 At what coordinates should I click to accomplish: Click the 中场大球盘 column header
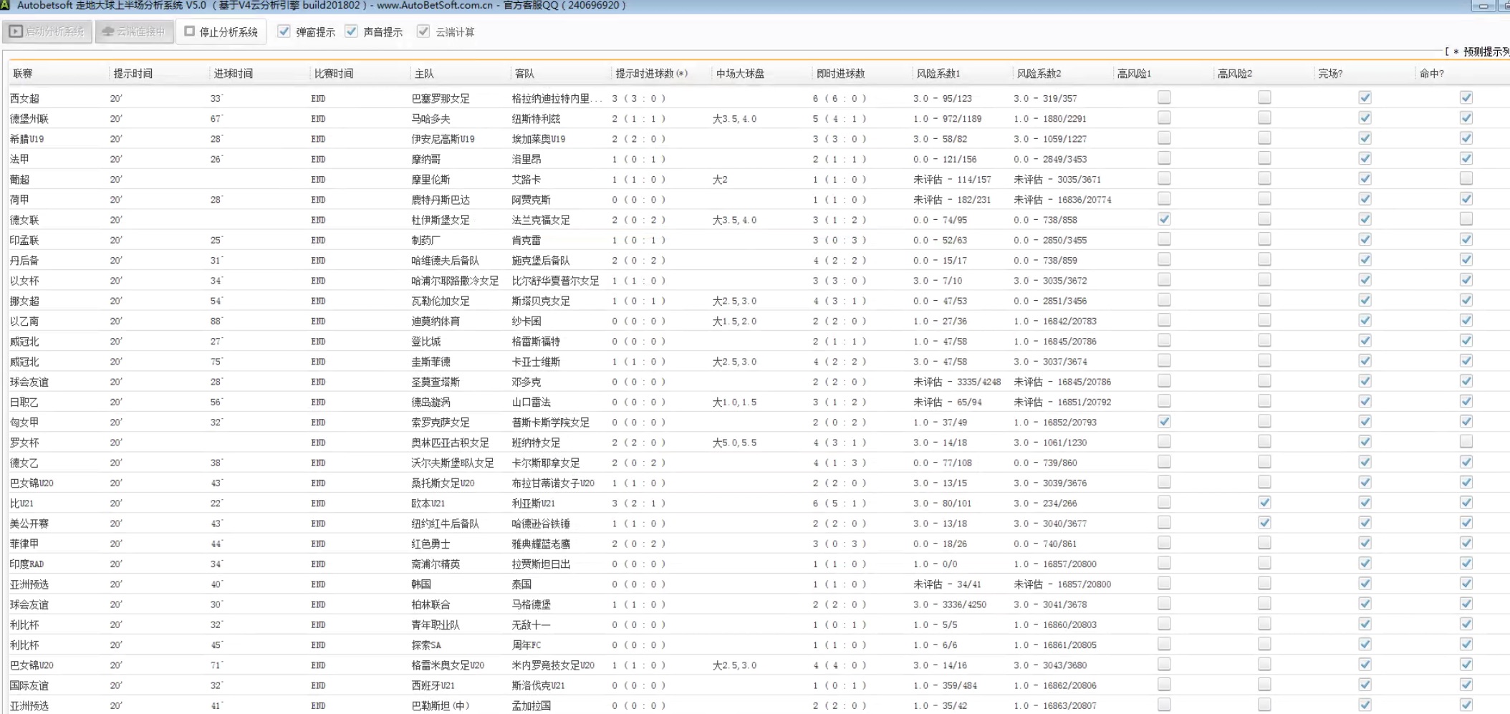coord(740,73)
